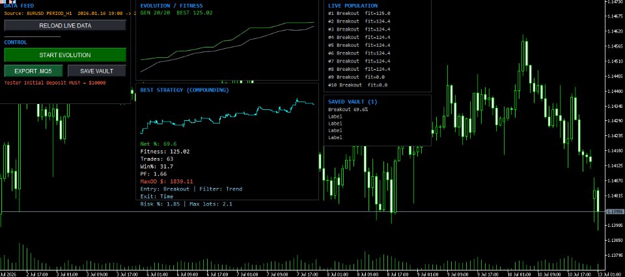Click the RELOAD LIVE DATA button
This screenshot has height=277, width=625.
[65, 25]
